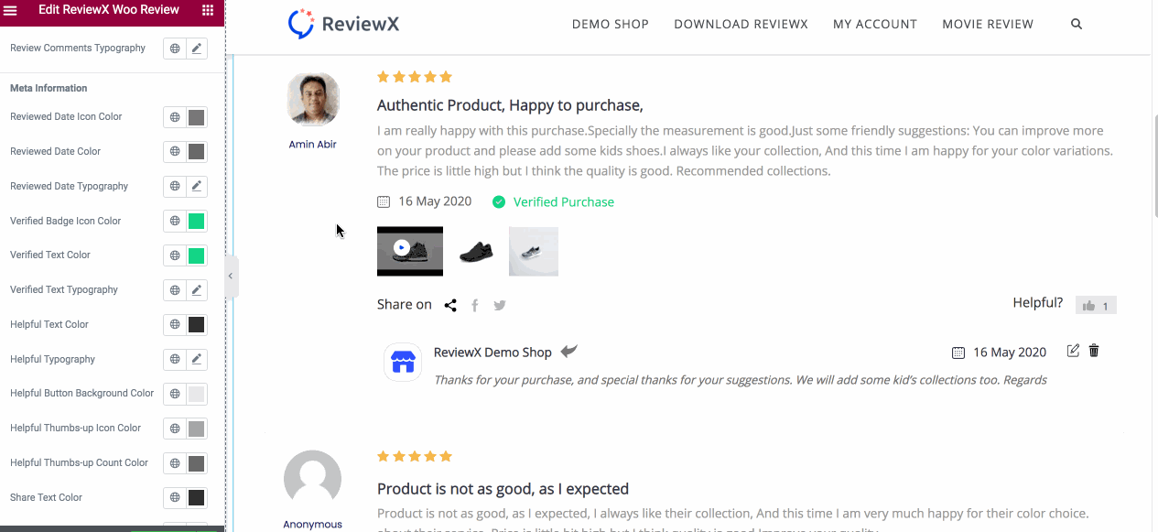Delete the shop reply using the trash icon

[x=1093, y=351]
